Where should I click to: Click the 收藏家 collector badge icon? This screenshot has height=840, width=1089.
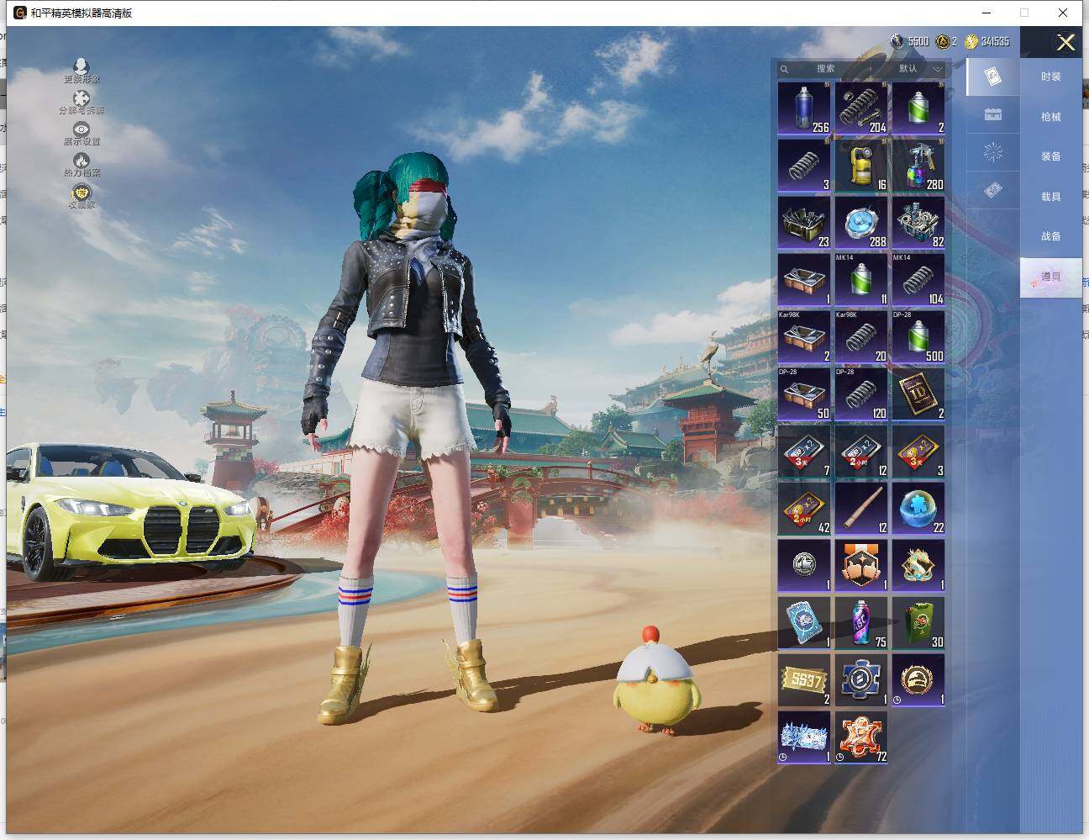(82, 193)
